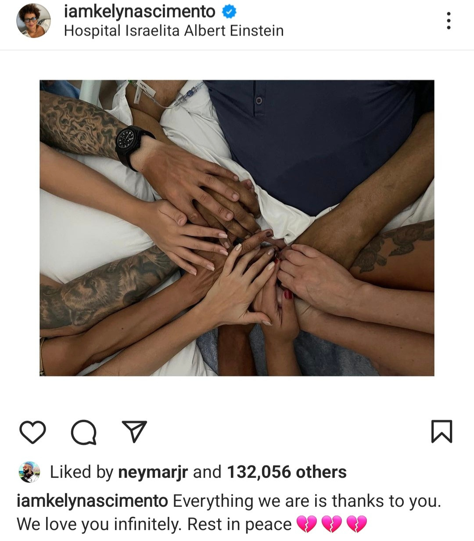This screenshot has width=474, height=541.
Task: Tap "Rest in peace" in the caption
Action: click(x=240, y=524)
